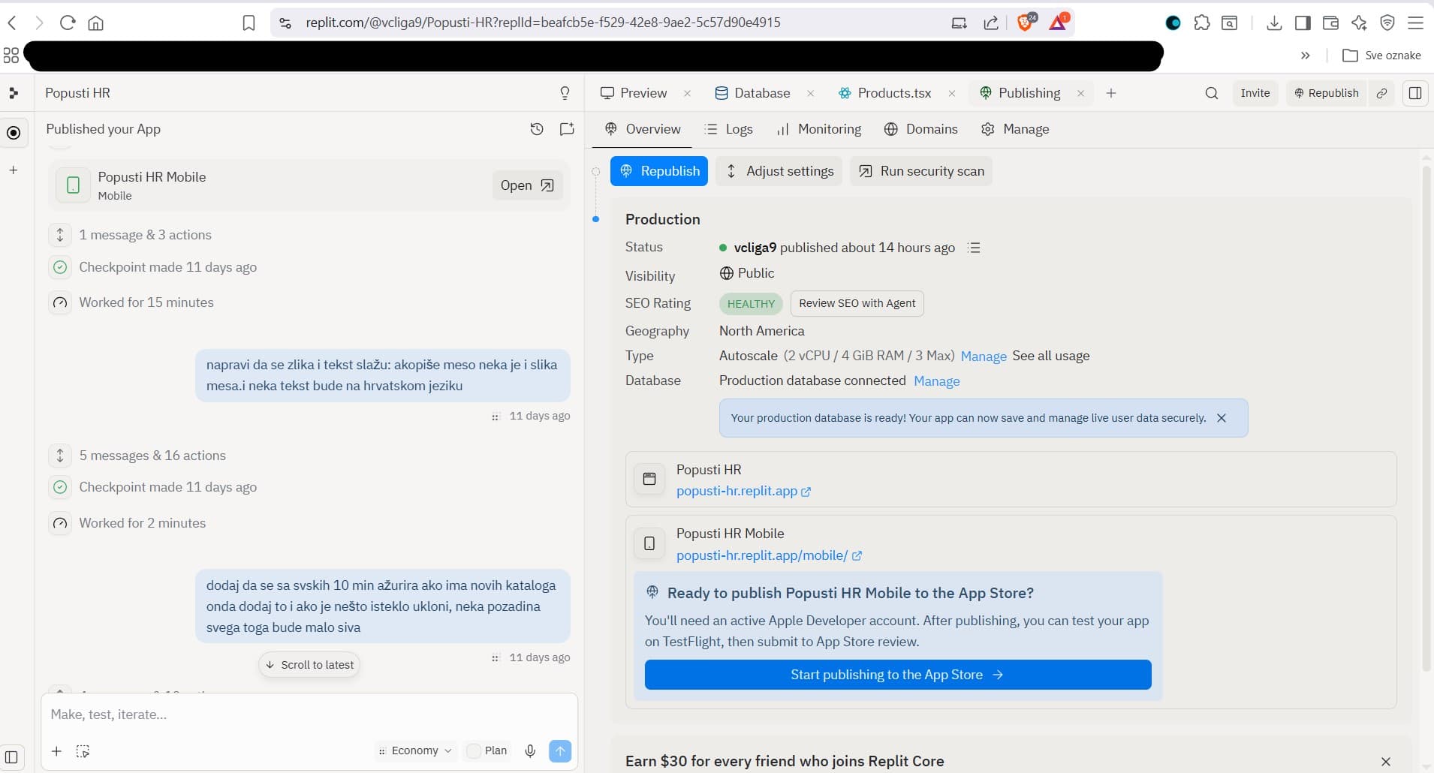Open the Logs sub-tab

coord(729,129)
